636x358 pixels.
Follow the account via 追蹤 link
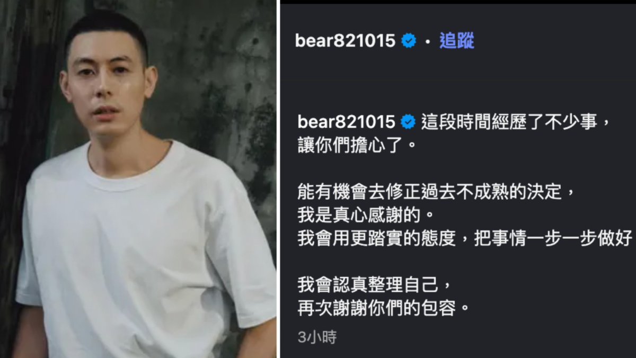[456, 41]
